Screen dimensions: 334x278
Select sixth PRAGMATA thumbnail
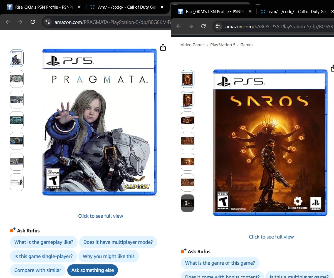[17, 162]
